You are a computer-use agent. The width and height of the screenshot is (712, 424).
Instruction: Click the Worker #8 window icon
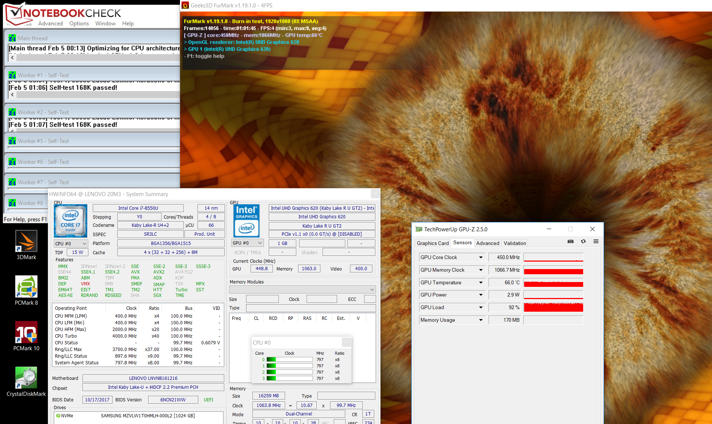(x=12, y=203)
